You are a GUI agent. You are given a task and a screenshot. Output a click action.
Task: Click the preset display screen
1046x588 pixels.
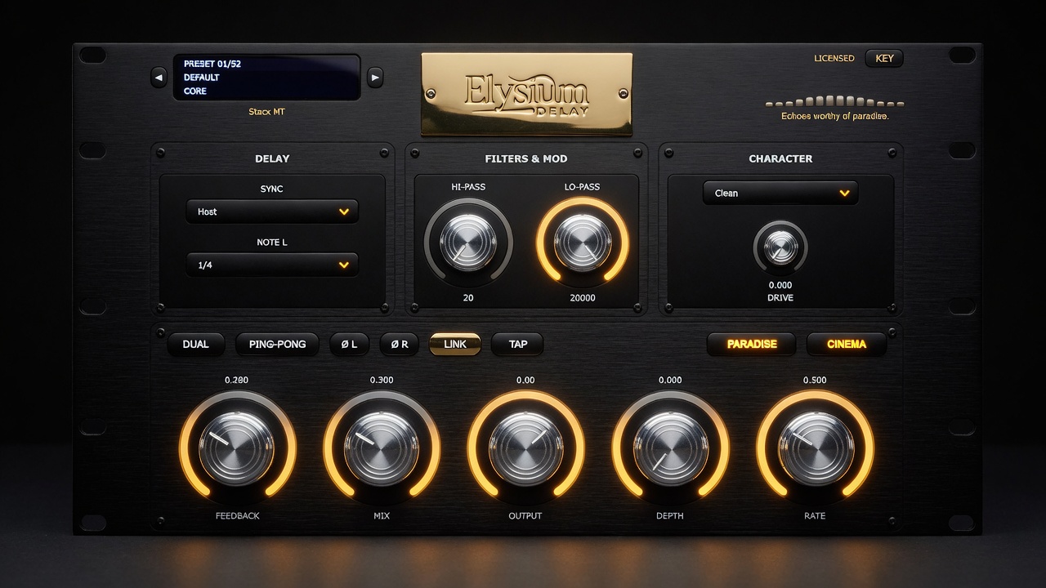click(x=266, y=78)
